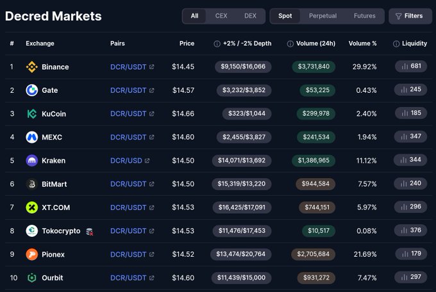436x292 pixels.
Task: Click MEXC depth badge $2,455/$3,827
Action: coord(244,137)
